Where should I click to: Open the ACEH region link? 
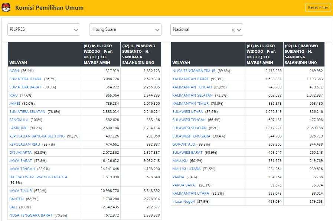14,71
